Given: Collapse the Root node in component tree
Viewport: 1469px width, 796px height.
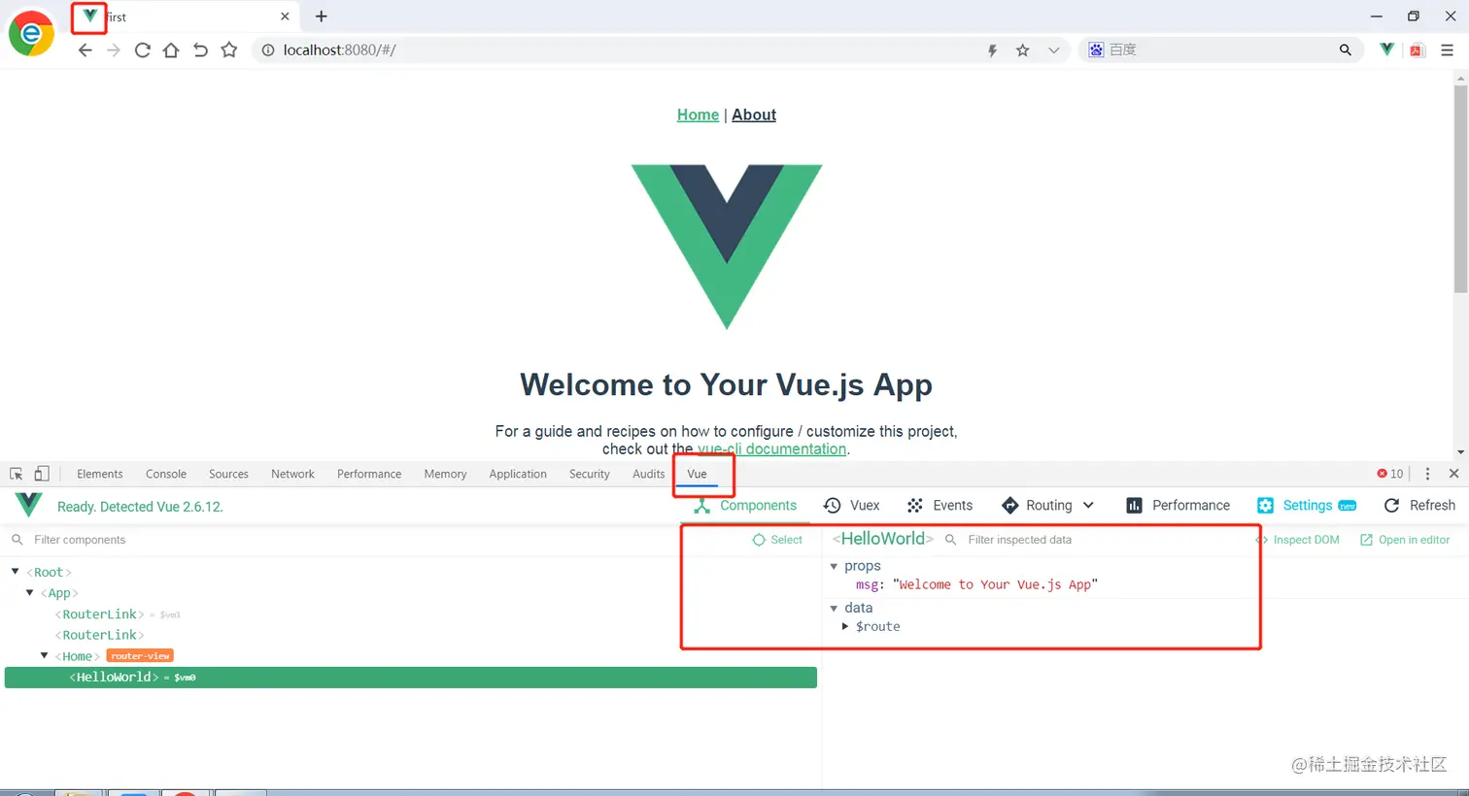Looking at the screenshot, I should tap(16, 572).
